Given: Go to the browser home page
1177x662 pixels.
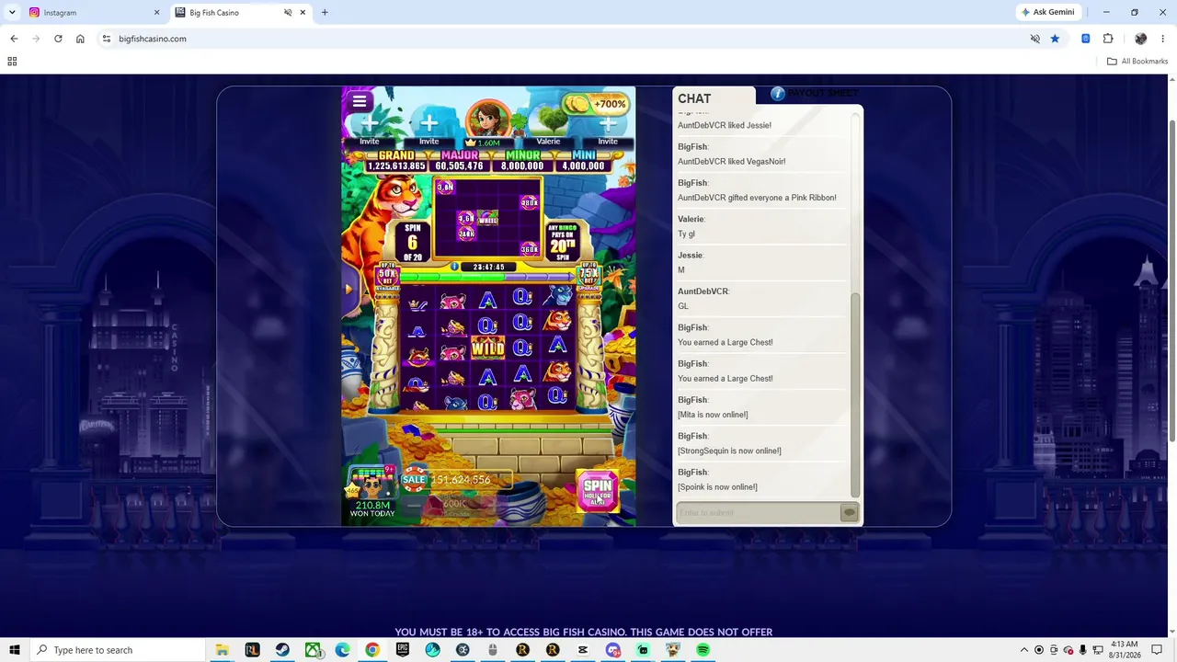Looking at the screenshot, I should [x=80, y=39].
